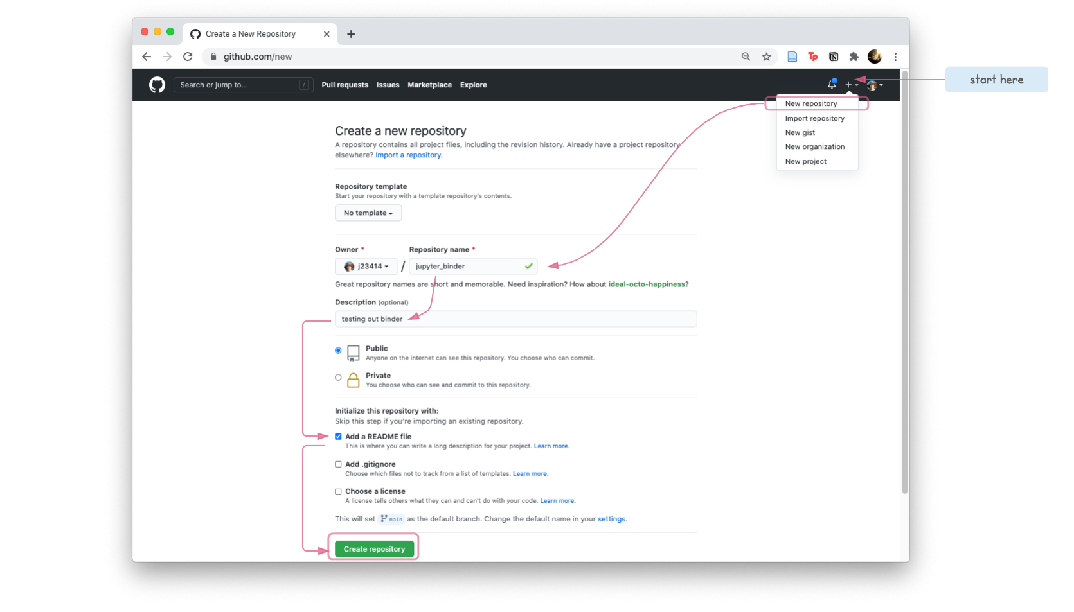Click the zoom magnifier icon in address bar
The image size is (1074, 612).
[746, 57]
